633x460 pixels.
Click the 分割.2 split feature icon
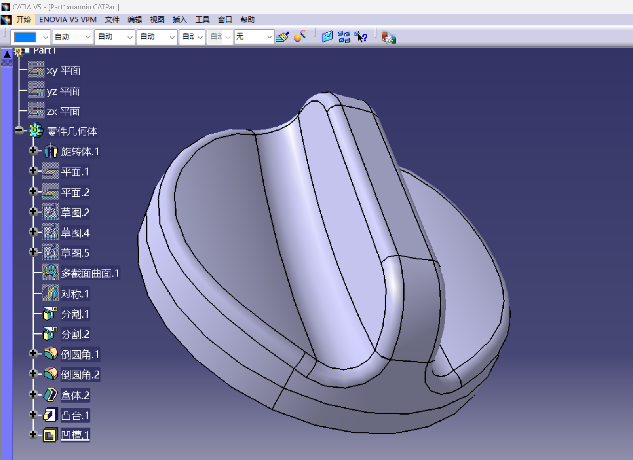coord(50,334)
